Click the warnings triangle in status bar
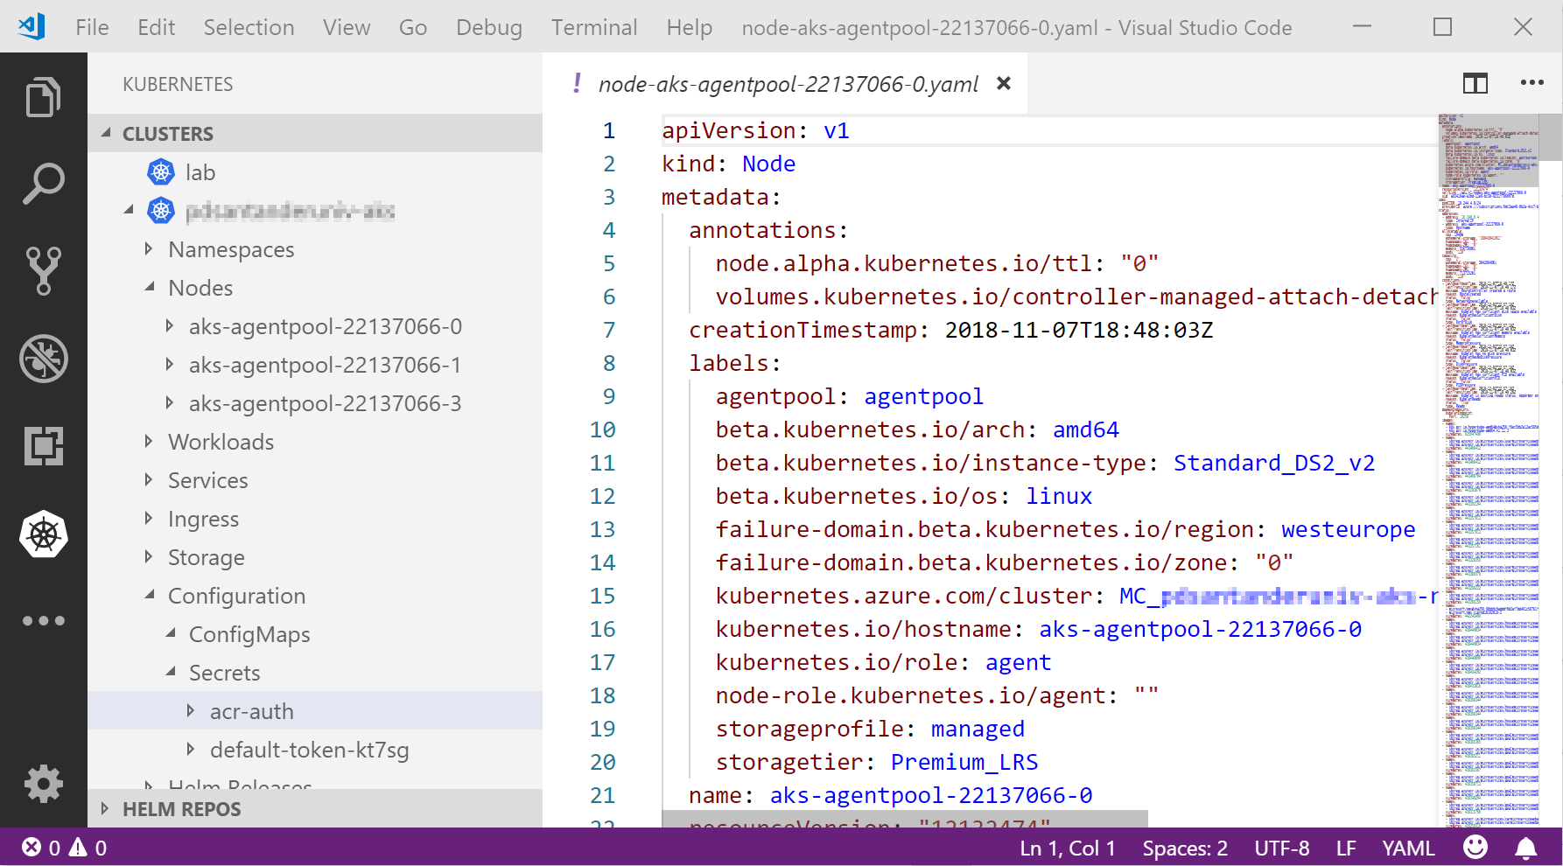 click(79, 848)
